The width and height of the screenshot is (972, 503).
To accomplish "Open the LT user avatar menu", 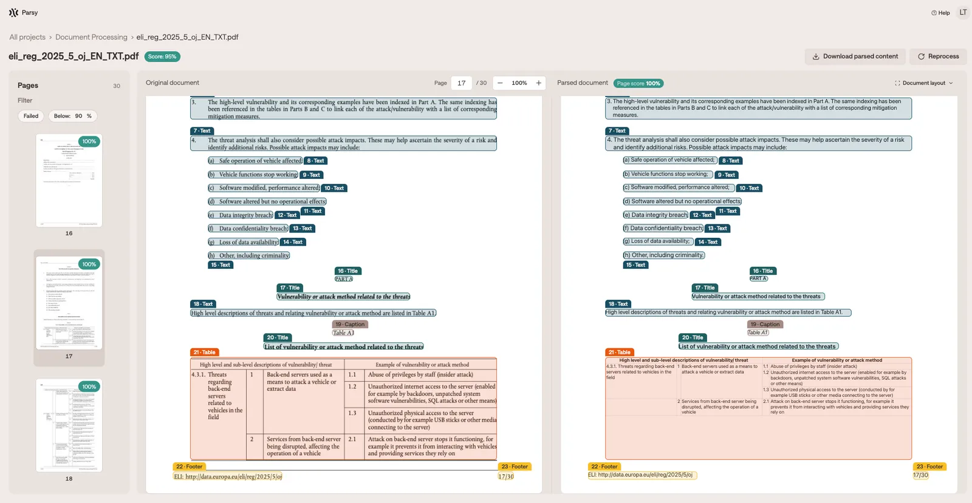I will [x=963, y=12].
